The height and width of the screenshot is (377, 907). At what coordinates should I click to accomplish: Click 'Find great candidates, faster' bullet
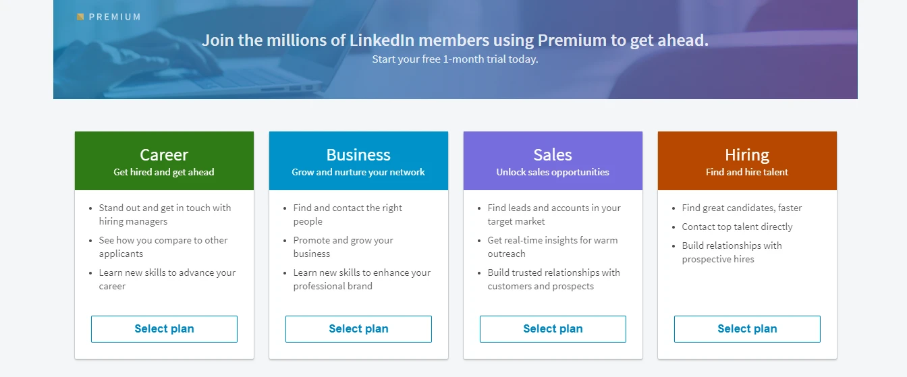tap(742, 208)
